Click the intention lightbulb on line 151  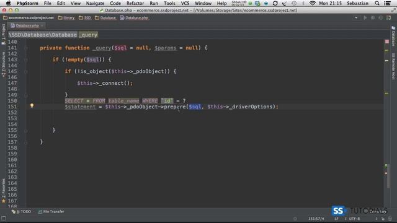click(x=32, y=106)
